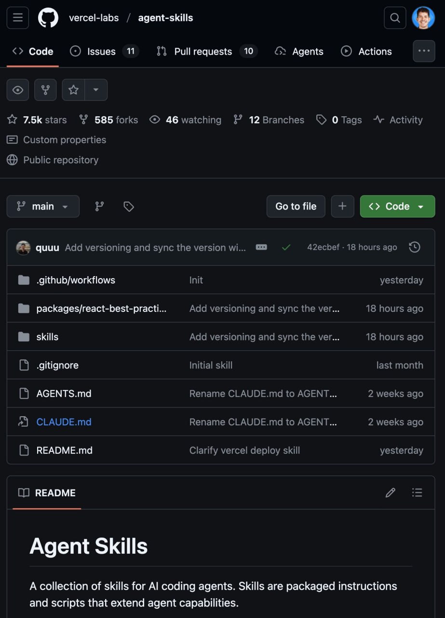
Task: Open the user profile avatar
Action: pyautogui.click(x=423, y=18)
